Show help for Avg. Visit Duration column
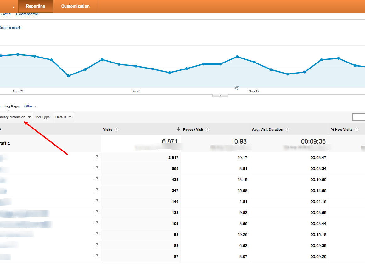 (x=287, y=129)
